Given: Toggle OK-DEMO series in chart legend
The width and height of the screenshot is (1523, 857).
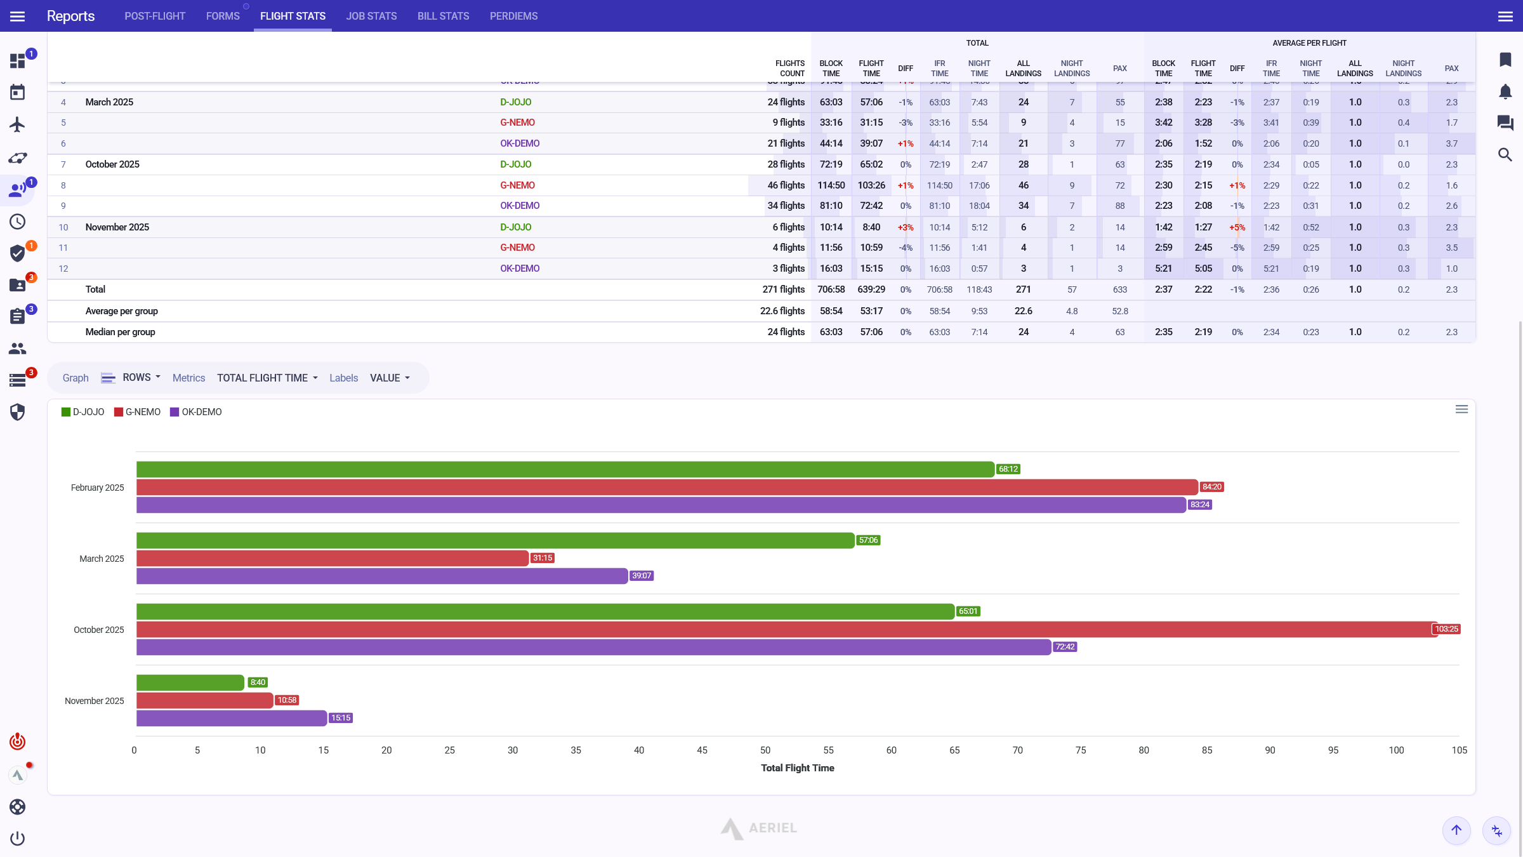Looking at the screenshot, I should click(196, 412).
